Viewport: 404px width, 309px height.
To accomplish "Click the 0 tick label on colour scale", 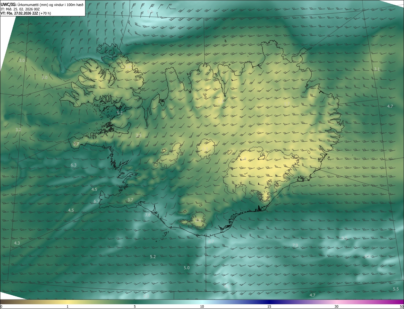I will (1, 306).
